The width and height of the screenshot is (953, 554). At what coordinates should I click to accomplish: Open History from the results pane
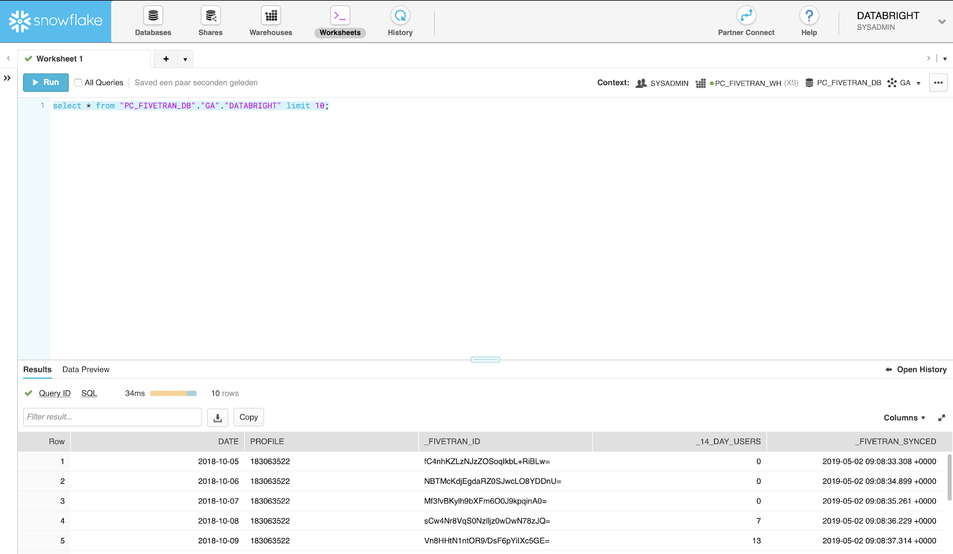(x=916, y=370)
